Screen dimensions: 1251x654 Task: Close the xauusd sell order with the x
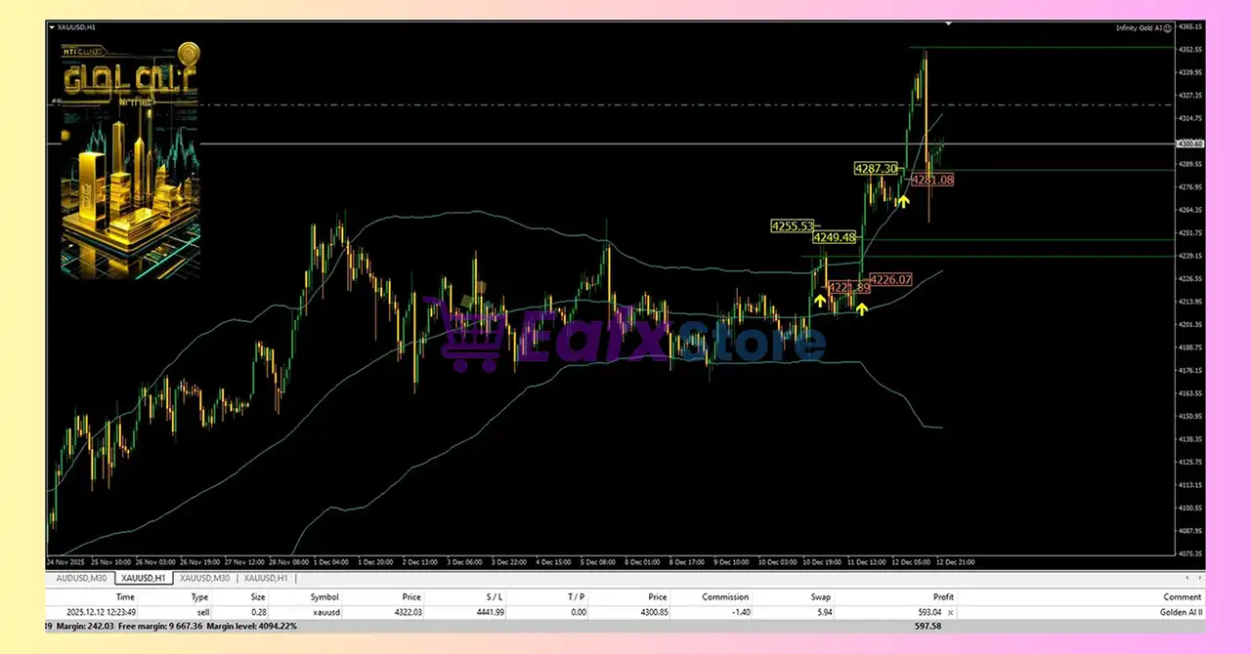(951, 612)
